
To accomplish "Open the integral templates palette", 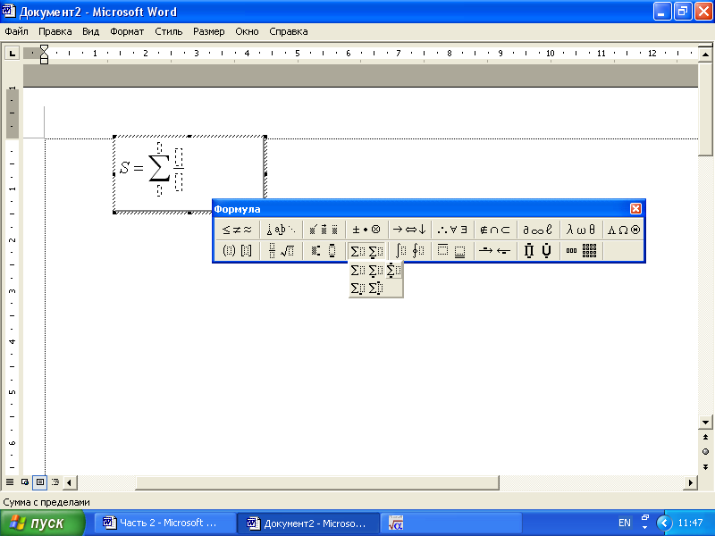I will tap(409, 250).
